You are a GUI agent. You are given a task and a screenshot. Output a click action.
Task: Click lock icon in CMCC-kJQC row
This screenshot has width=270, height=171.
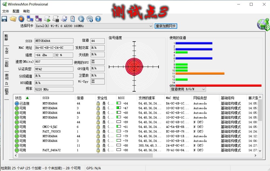point(98,127)
